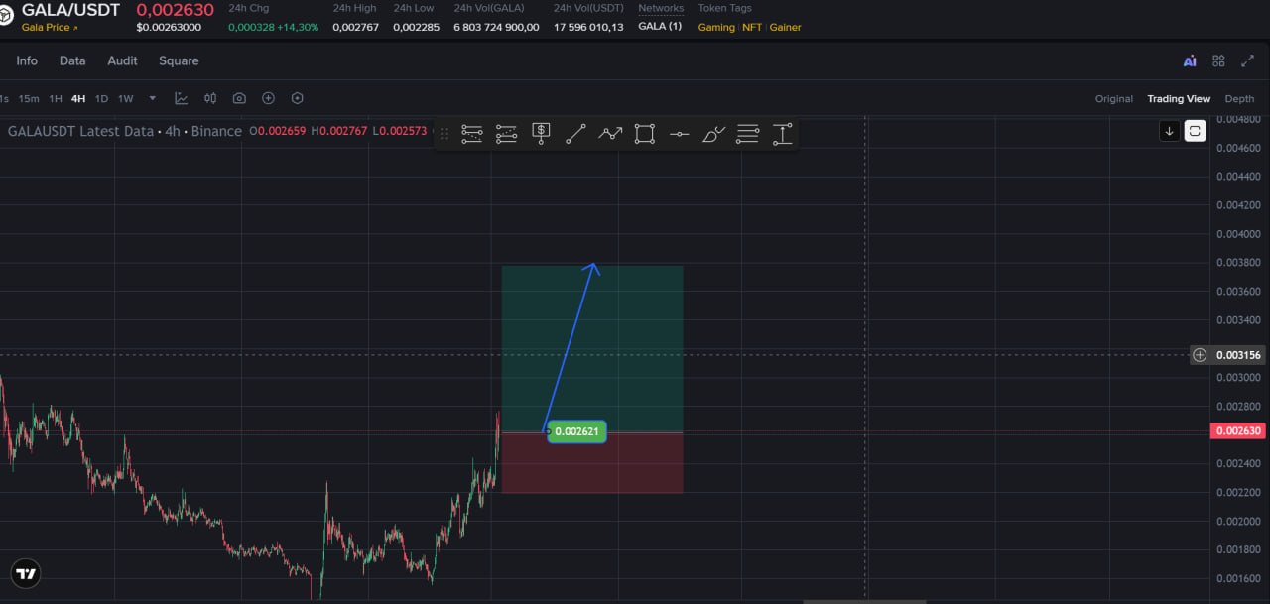Screen dimensions: 1270x604
Task: Switch to 1W timeframe
Action: 126,98
